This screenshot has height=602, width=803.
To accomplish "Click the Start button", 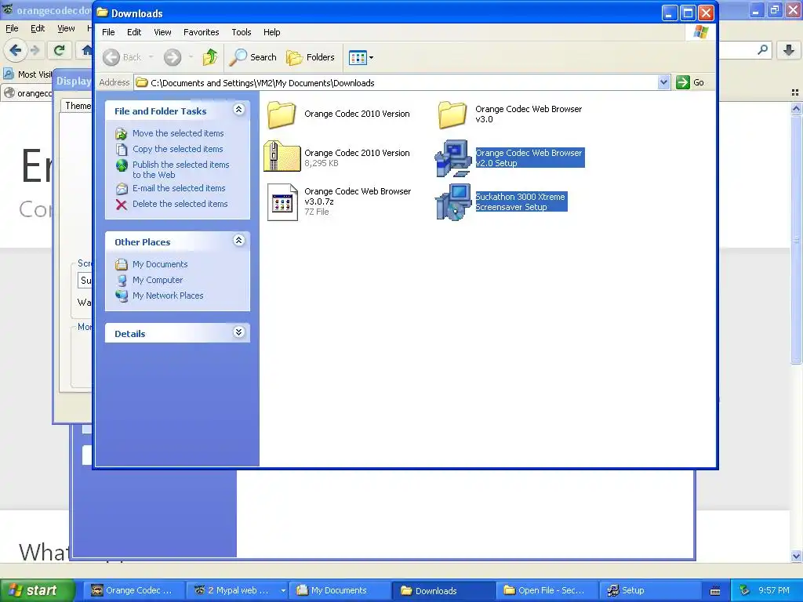I will click(x=37, y=590).
